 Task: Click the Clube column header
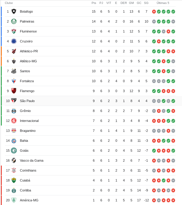[x=9, y=3]
